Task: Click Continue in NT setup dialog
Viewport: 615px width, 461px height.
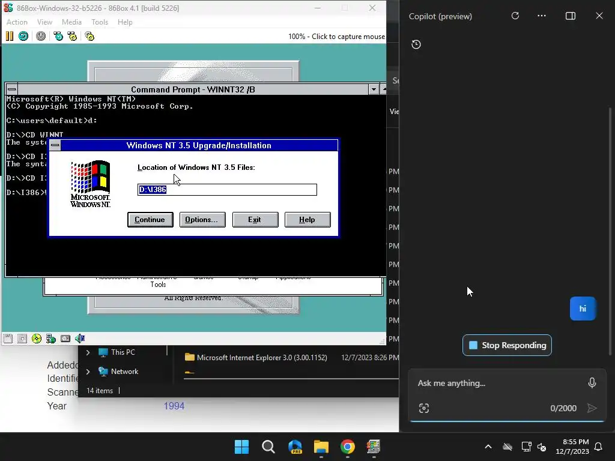Action: pyautogui.click(x=150, y=220)
